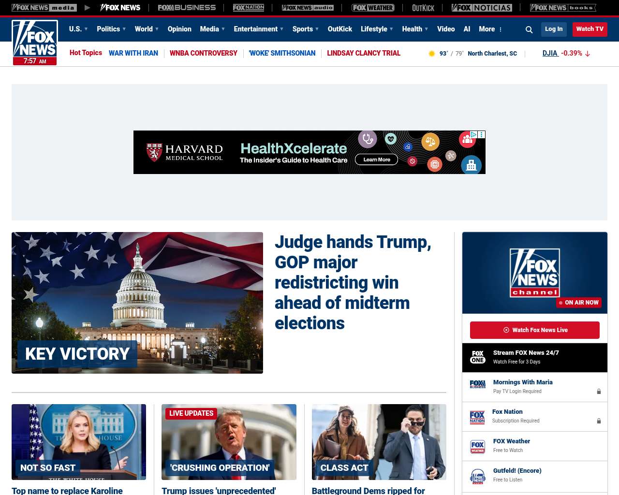Open WNBA CONTROVERSY hot topic
619x495 pixels.
[x=204, y=53]
